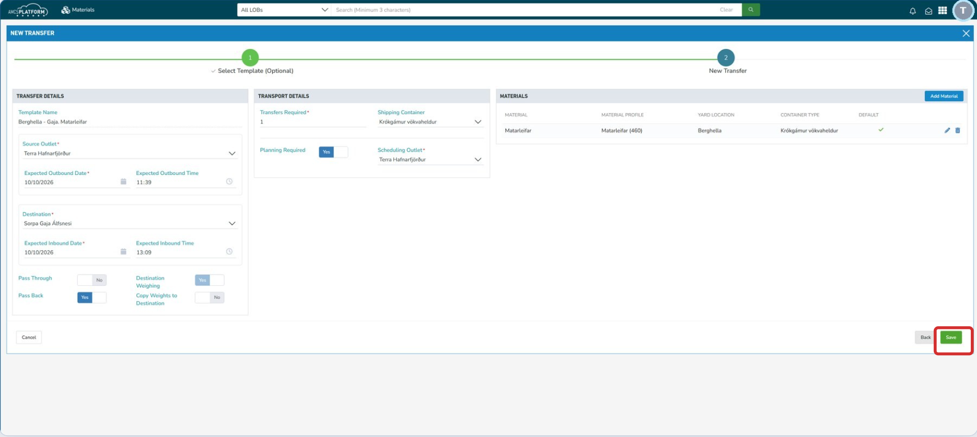Click the AMCS Platform logo
This screenshot has height=437, width=977.
click(27, 10)
